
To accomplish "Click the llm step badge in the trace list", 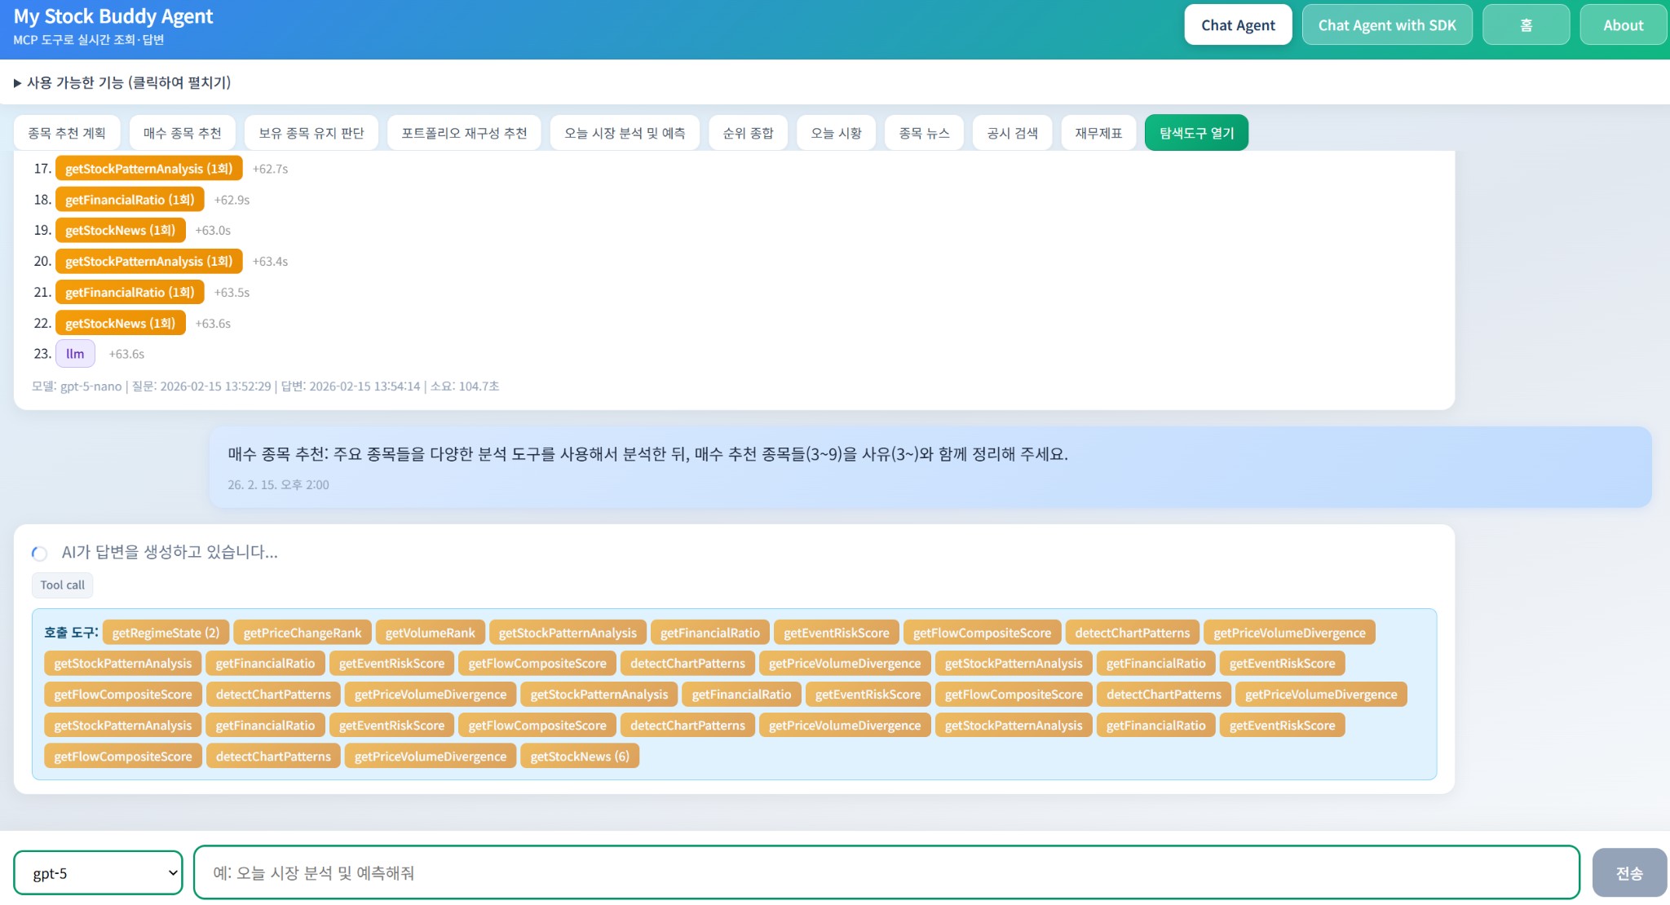I will pyautogui.click(x=75, y=353).
